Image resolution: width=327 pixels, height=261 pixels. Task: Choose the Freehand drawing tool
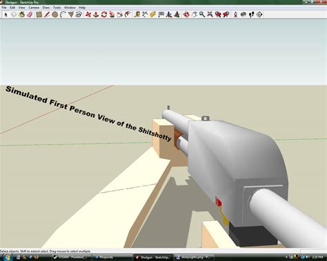79,14
